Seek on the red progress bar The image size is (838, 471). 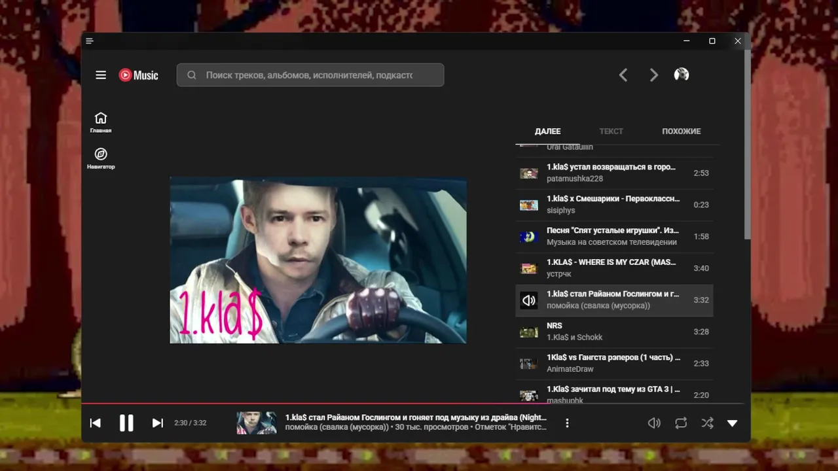point(412,404)
